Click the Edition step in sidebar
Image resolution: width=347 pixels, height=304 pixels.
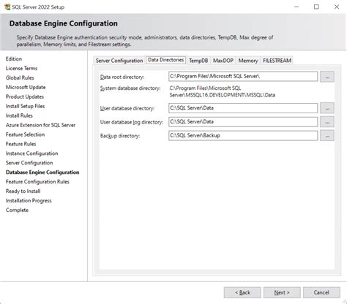[14, 59]
